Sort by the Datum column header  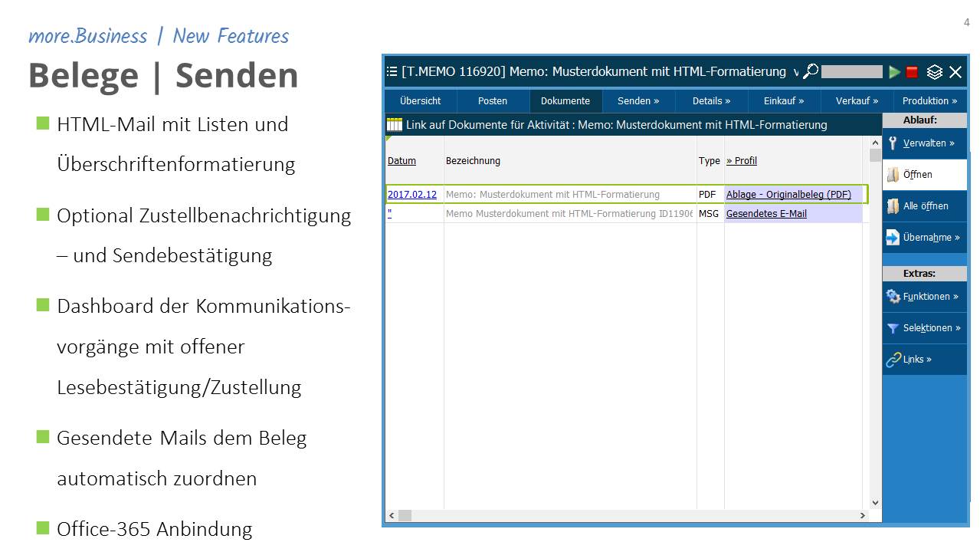point(402,161)
